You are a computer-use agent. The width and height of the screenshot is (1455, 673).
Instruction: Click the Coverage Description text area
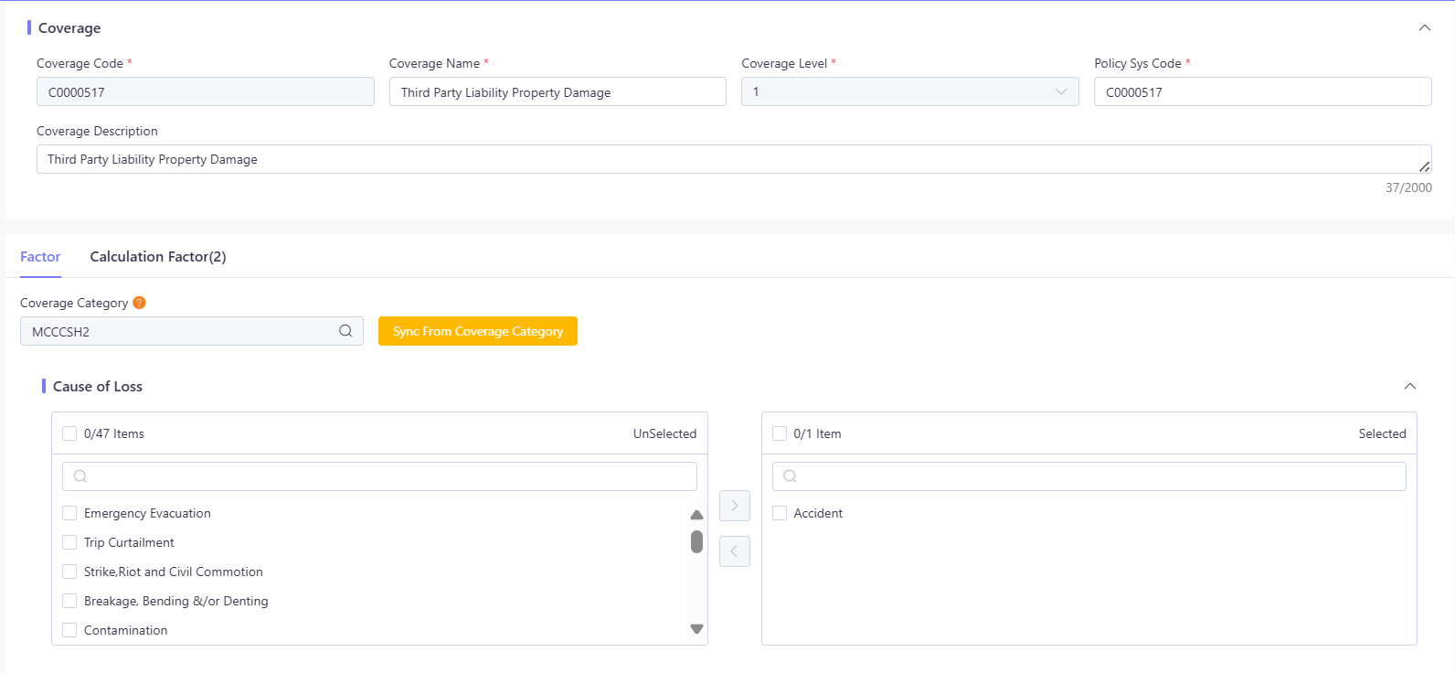734,159
